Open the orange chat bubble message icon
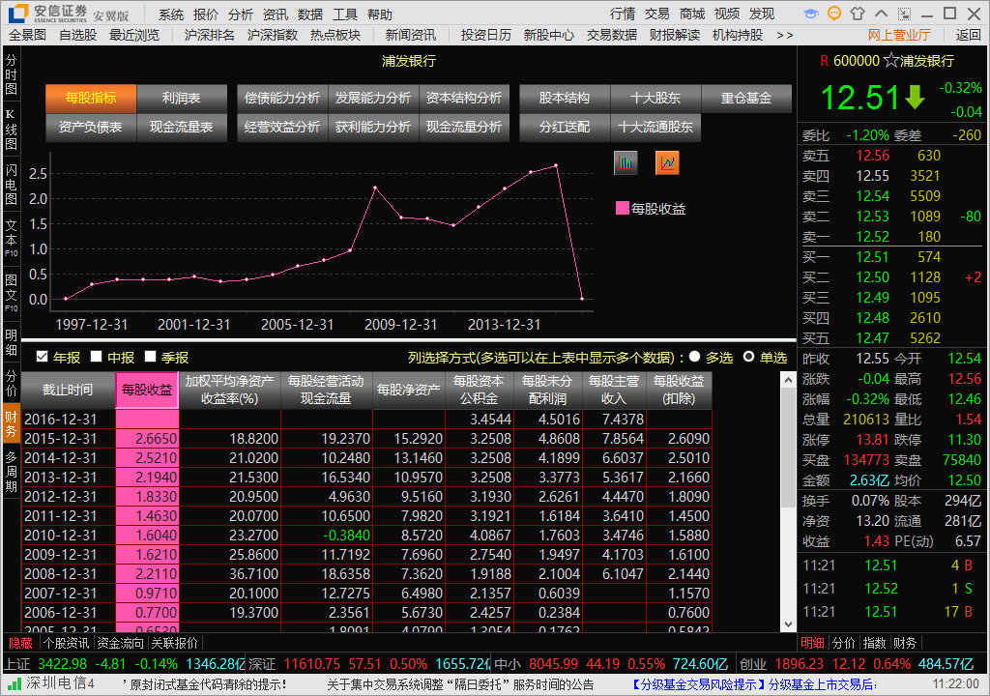The width and height of the screenshot is (990, 696). click(834, 14)
